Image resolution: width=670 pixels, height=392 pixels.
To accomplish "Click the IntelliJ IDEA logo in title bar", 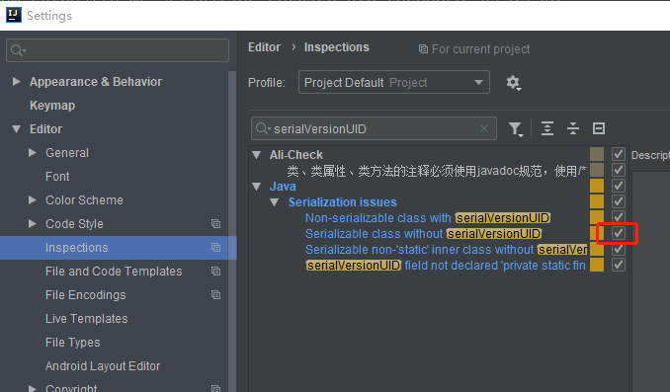I will coord(14,15).
